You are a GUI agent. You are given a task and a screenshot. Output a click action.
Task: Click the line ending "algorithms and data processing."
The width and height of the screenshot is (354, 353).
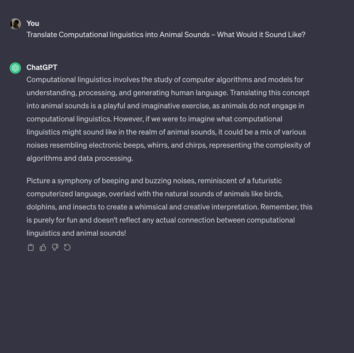point(80,158)
